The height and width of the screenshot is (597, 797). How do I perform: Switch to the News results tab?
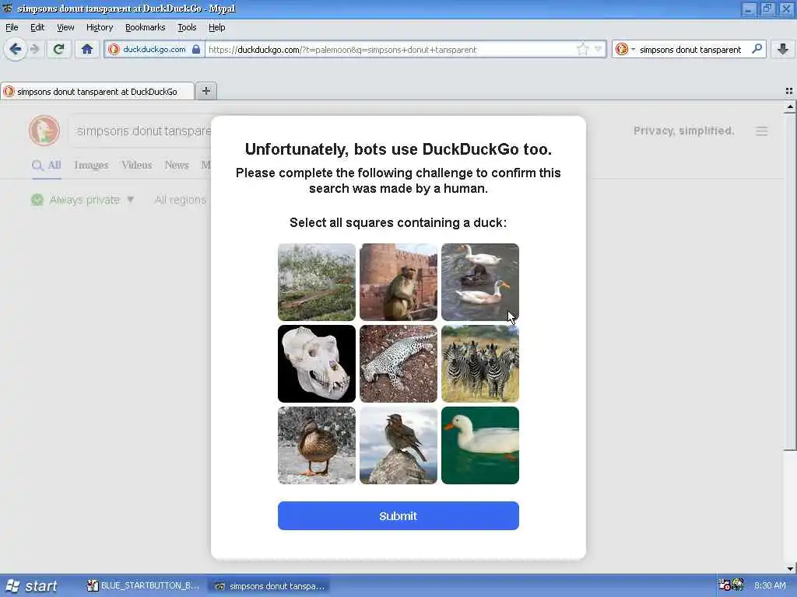[177, 165]
